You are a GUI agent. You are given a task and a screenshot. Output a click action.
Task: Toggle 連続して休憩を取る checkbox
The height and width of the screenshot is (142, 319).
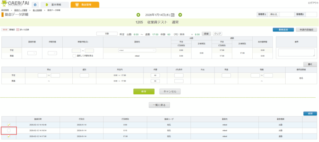[74, 56]
